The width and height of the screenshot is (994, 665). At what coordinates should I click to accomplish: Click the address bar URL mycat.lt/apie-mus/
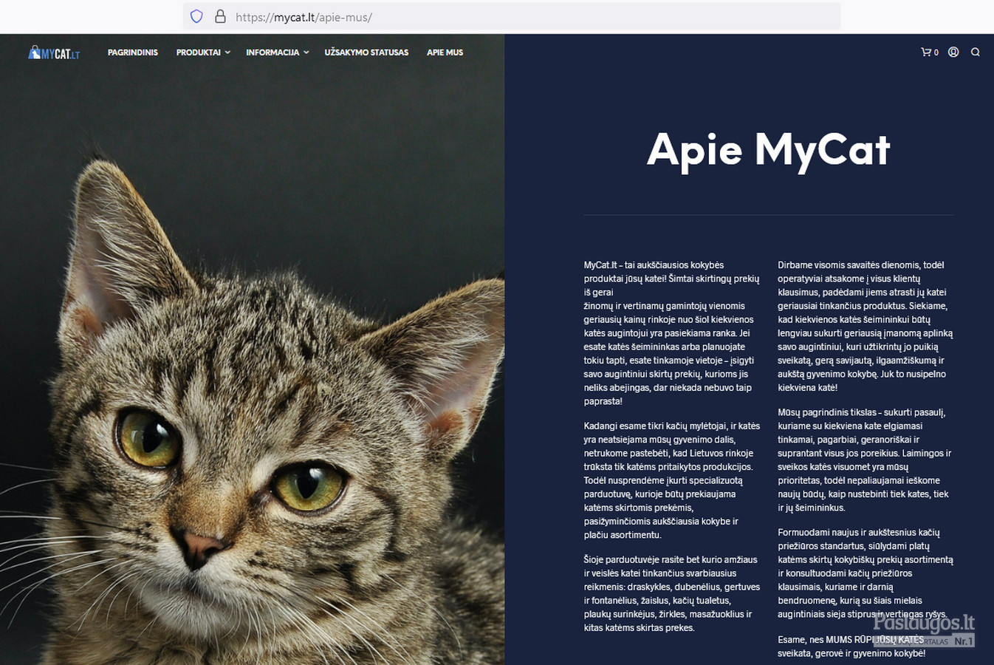coord(304,17)
